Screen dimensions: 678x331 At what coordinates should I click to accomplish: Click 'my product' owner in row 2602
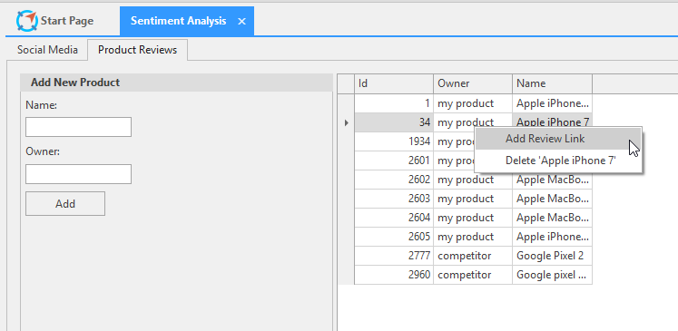point(473,180)
